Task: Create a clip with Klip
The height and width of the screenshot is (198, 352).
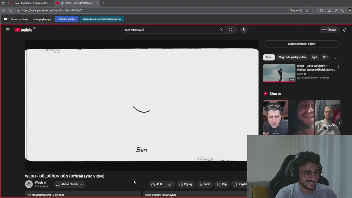Action: (222, 184)
